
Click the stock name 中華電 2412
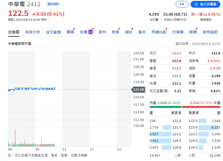(x=24, y=4)
